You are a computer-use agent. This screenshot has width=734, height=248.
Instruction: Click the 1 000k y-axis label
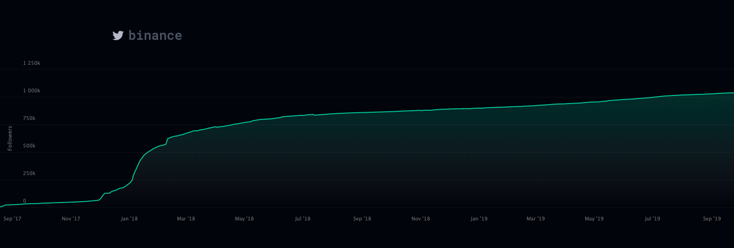click(32, 91)
